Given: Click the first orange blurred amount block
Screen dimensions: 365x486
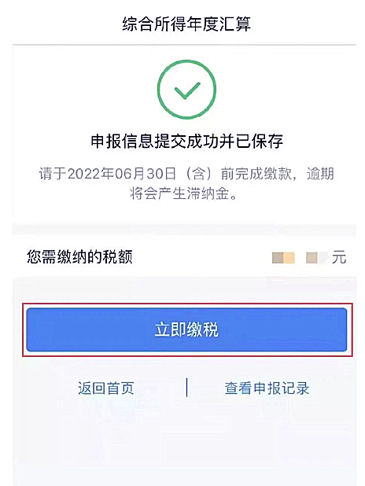Looking at the screenshot, I should pyautogui.click(x=283, y=258).
